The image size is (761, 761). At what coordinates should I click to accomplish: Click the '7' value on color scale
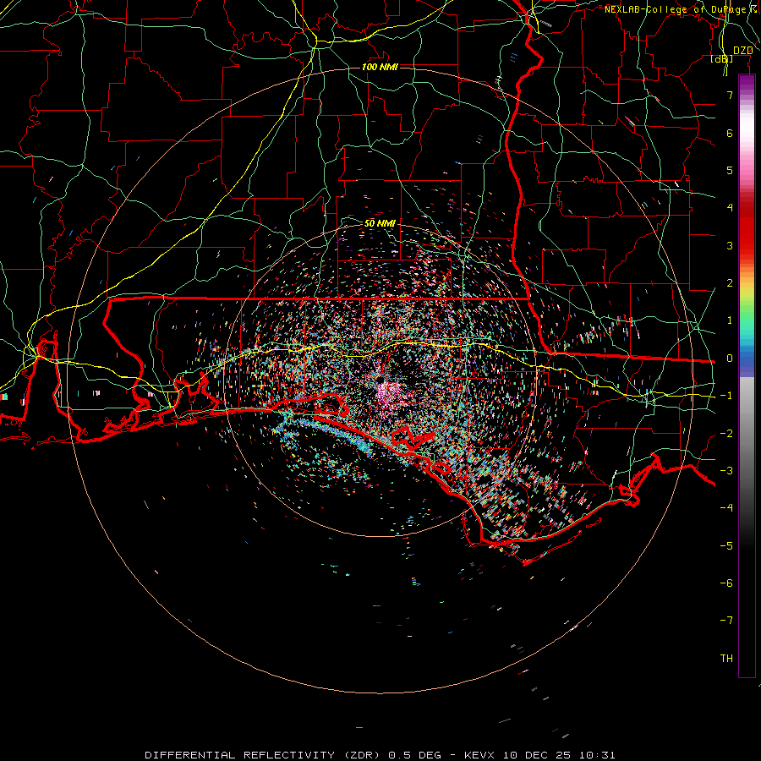tap(730, 95)
